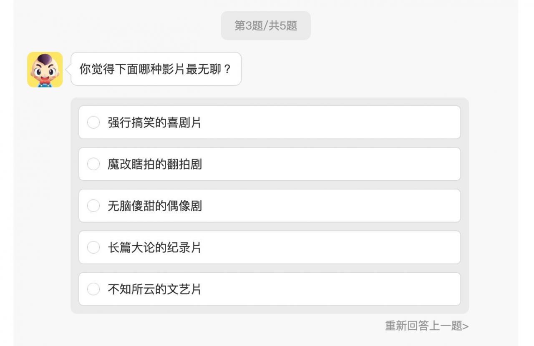
Task: Click the 第3题/共5题 progress badge
Action: point(266,25)
